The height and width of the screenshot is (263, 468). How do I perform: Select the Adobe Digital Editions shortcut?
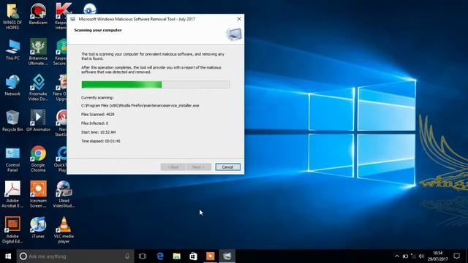[x=12, y=230]
